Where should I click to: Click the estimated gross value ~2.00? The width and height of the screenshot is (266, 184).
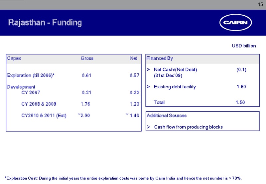pyautogui.click(x=84, y=116)
